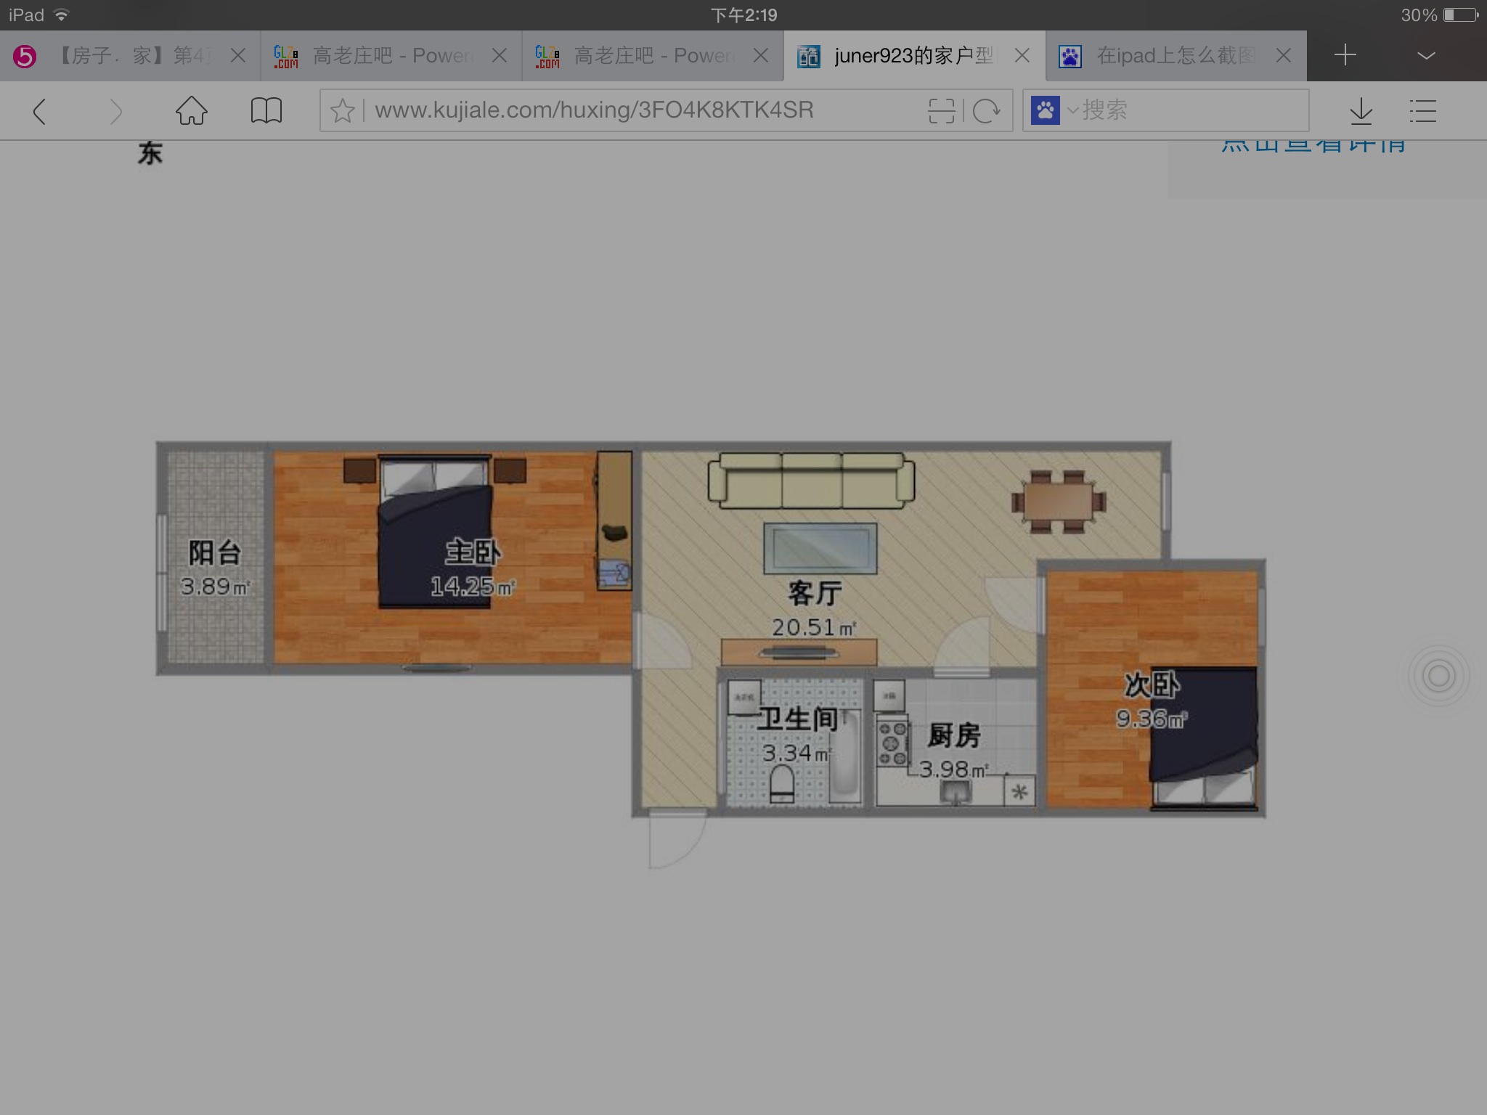Bookmark page with star icon
The image size is (1487, 1115).
[342, 111]
